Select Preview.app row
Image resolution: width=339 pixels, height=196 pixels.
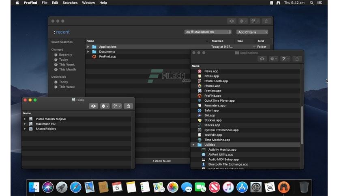[x=245, y=91]
